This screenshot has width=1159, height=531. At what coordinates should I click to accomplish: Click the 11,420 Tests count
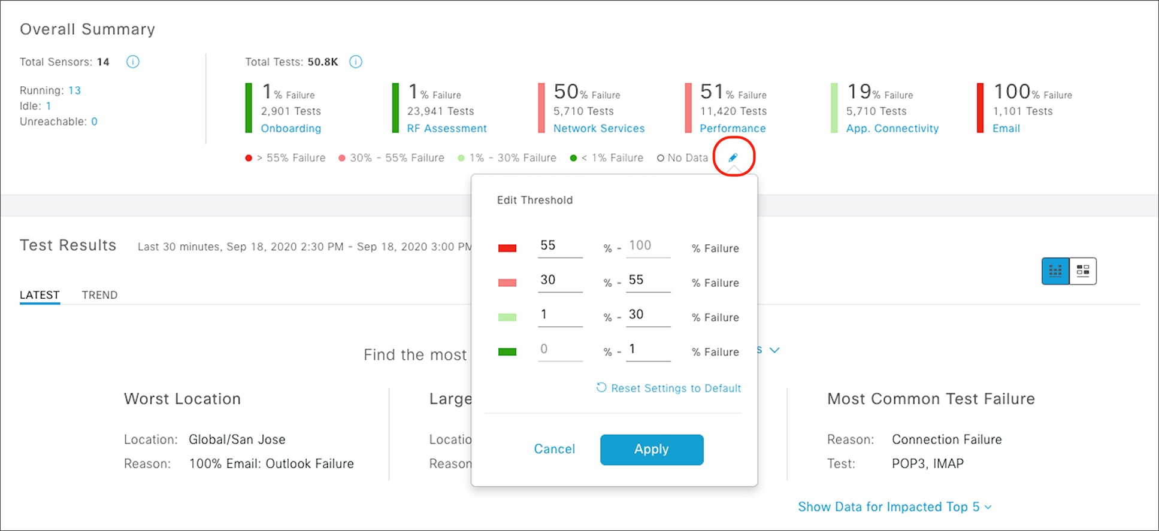733,111
